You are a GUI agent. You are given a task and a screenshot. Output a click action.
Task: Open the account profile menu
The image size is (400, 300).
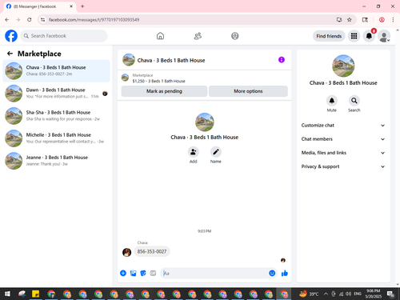point(384,36)
